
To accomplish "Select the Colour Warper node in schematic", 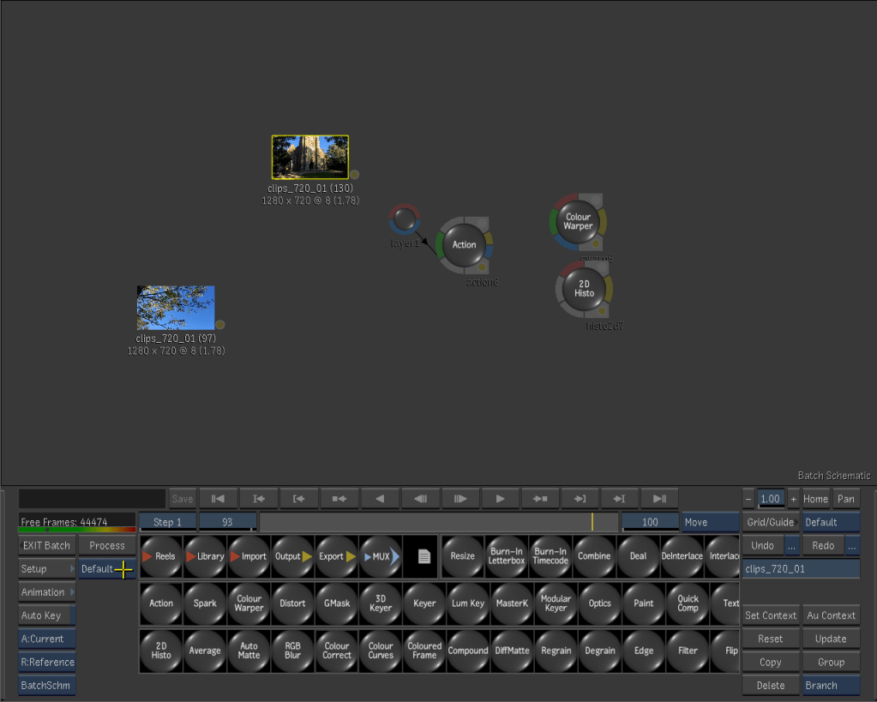I will (578, 222).
